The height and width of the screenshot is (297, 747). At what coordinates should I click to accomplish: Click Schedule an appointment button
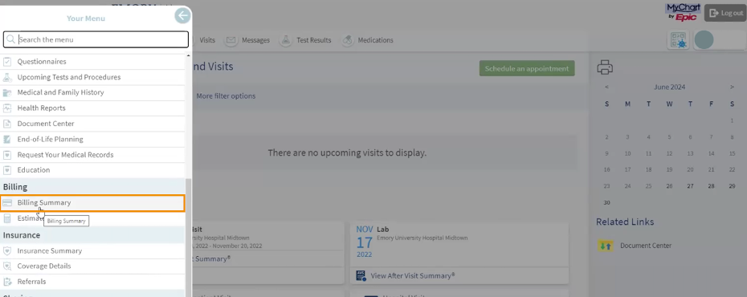pos(527,68)
